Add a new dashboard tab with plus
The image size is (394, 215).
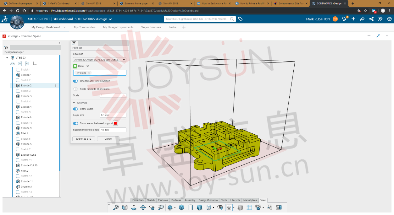point(184,27)
